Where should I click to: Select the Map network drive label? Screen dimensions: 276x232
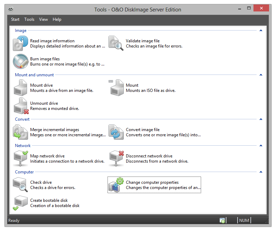48,156
